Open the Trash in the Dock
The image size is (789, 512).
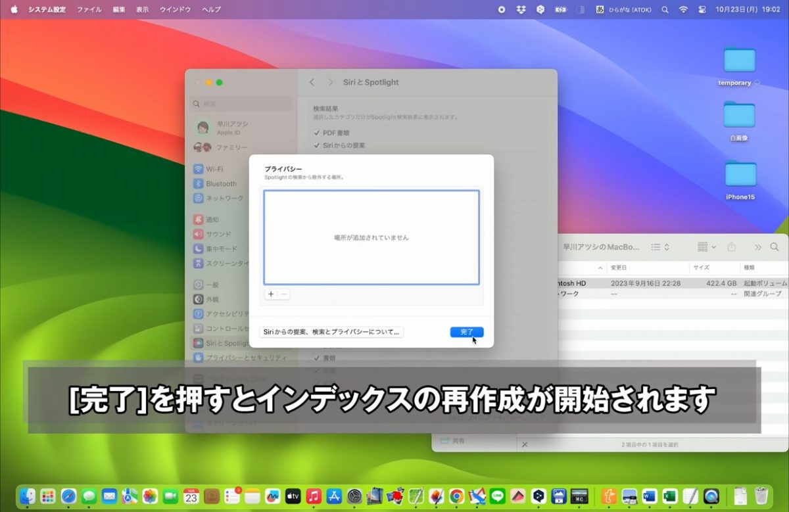point(761,496)
